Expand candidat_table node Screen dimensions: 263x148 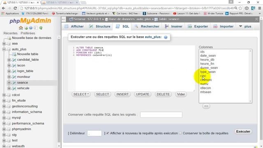point(9,60)
